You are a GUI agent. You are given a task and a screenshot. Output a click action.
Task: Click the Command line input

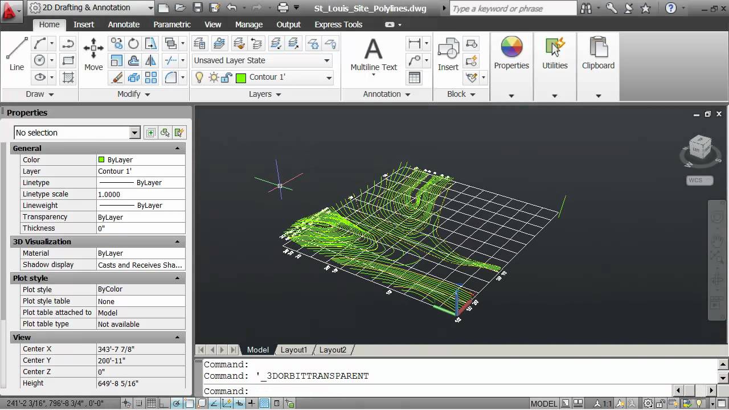pos(439,391)
